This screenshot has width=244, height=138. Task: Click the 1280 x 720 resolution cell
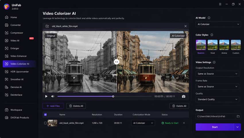pos(97,123)
